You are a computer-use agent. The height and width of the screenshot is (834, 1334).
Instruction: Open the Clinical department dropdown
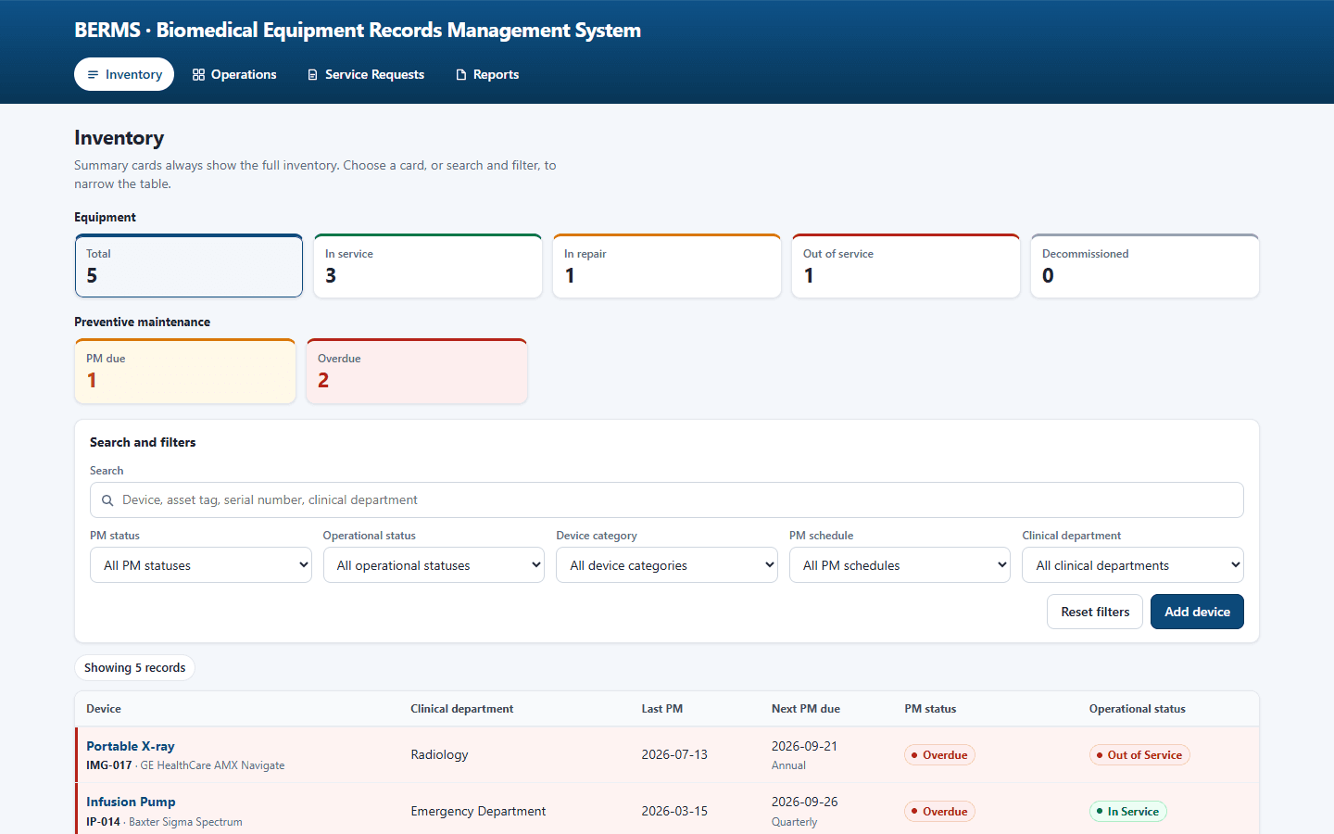click(x=1133, y=565)
